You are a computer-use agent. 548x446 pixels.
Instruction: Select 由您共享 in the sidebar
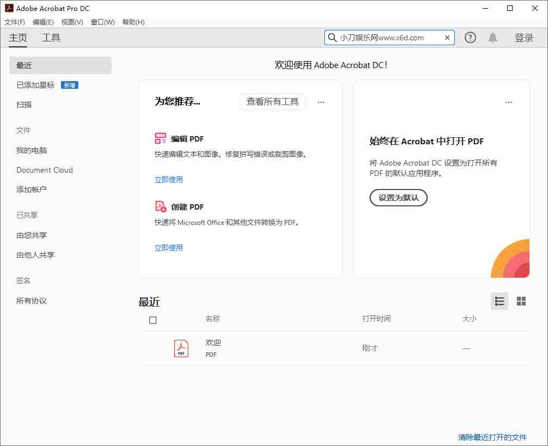point(31,235)
